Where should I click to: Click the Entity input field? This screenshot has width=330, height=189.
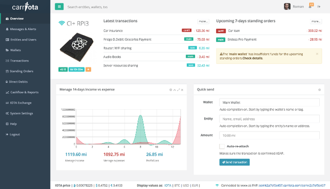coord(269,119)
